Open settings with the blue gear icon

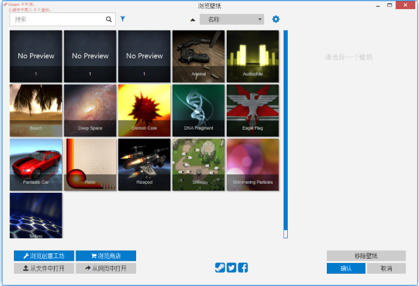click(x=276, y=19)
